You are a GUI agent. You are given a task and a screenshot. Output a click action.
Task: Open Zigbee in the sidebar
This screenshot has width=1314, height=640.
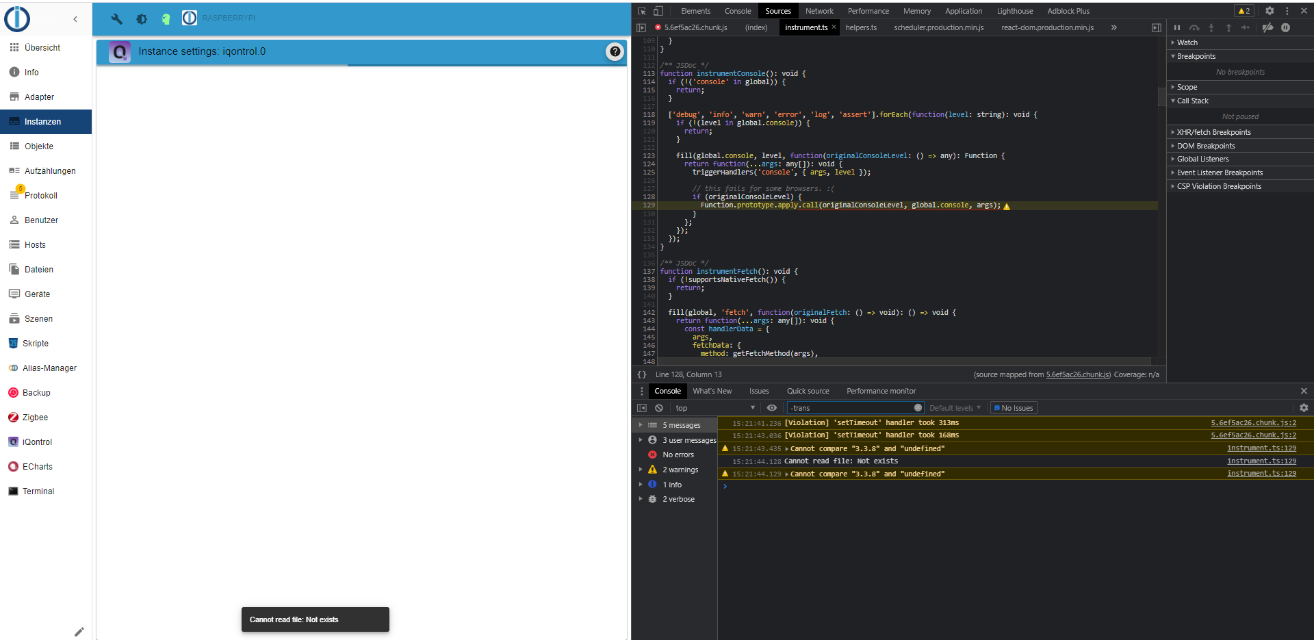coord(46,418)
